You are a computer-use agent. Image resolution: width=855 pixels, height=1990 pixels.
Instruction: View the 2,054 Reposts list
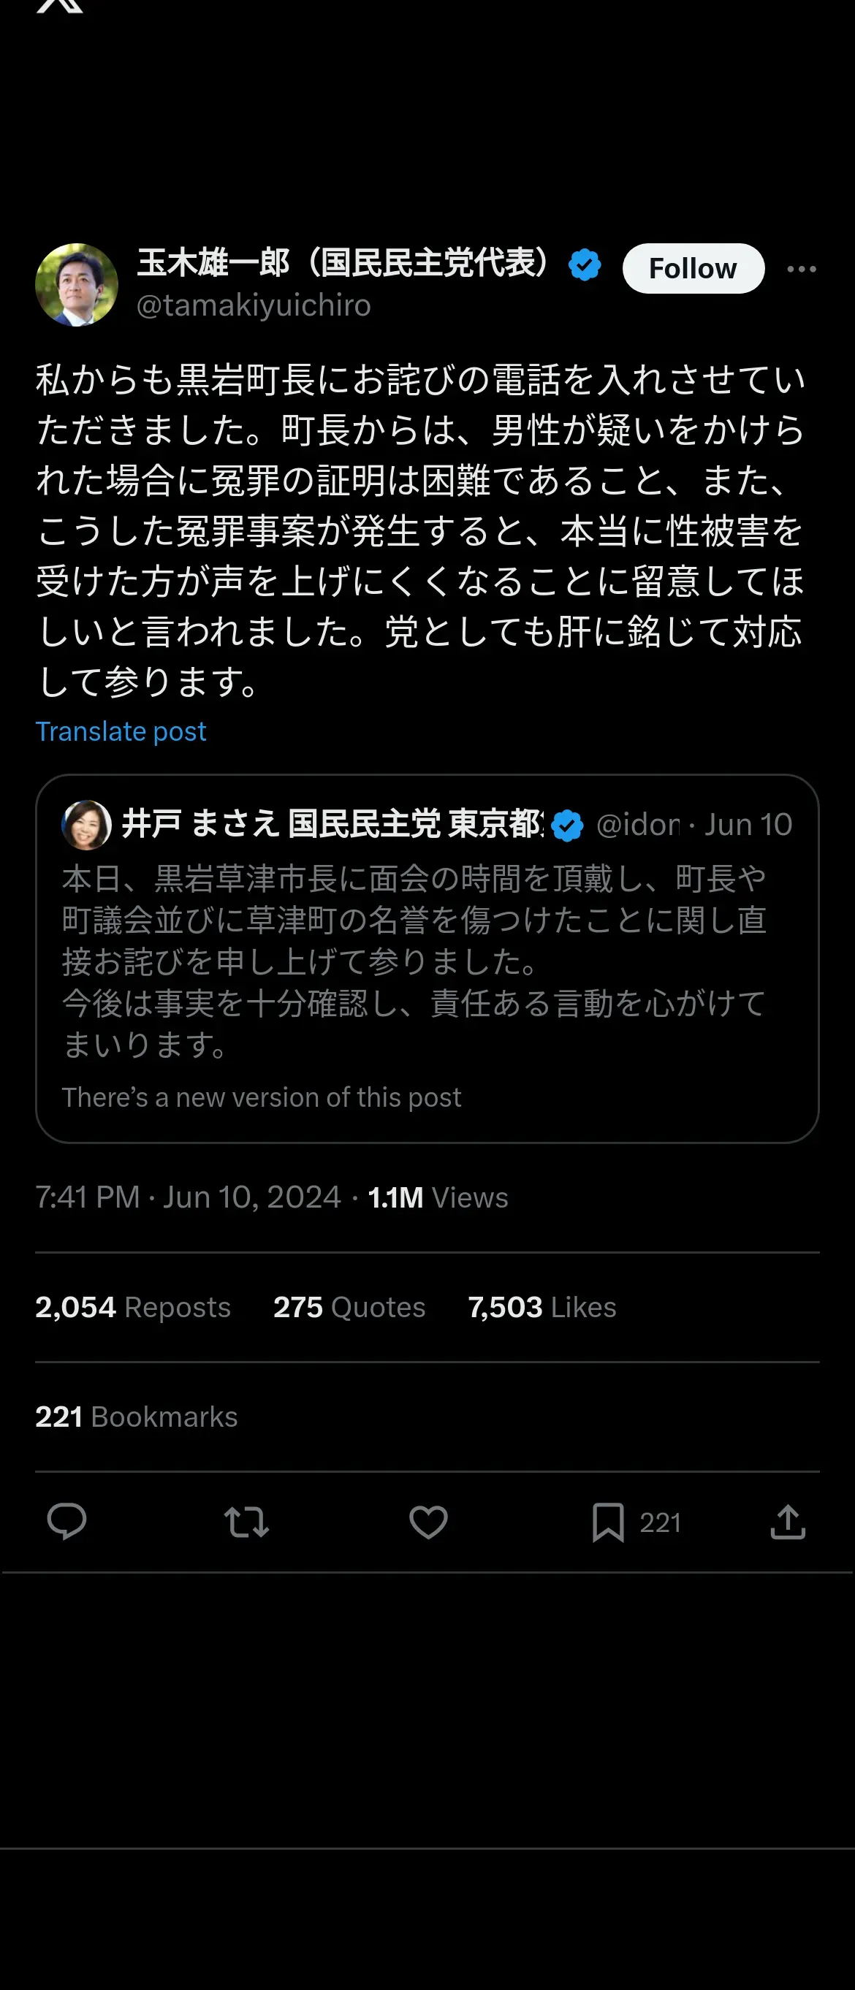tap(133, 1307)
